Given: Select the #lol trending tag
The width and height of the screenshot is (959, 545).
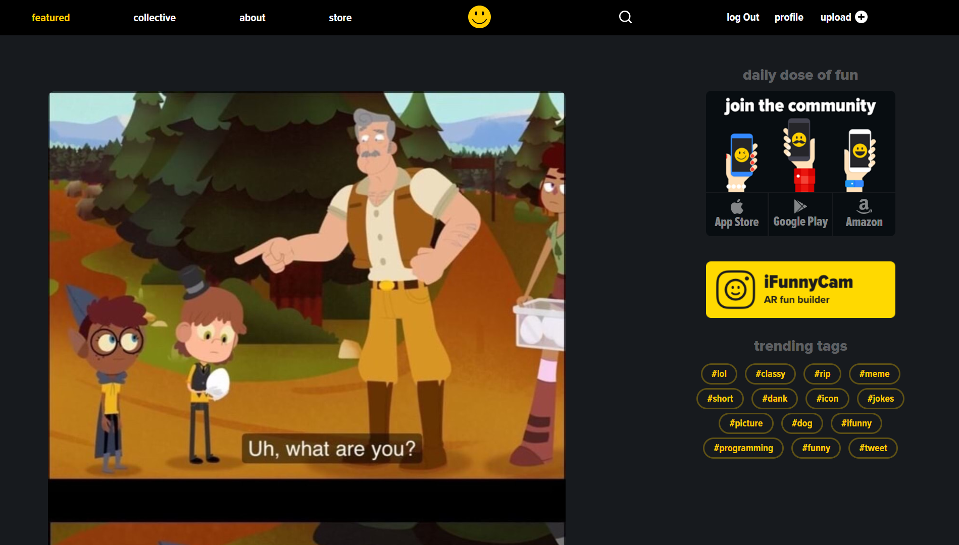Looking at the screenshot, I should click(719, 374).
